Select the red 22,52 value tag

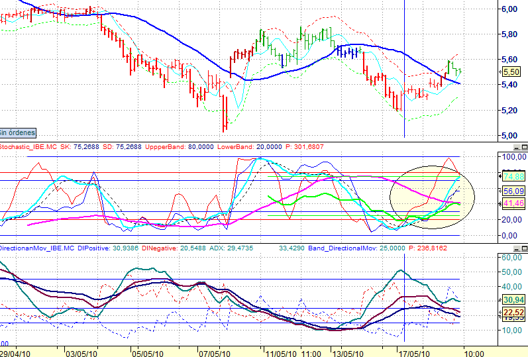pyautogui.click(x=513, y=313)
